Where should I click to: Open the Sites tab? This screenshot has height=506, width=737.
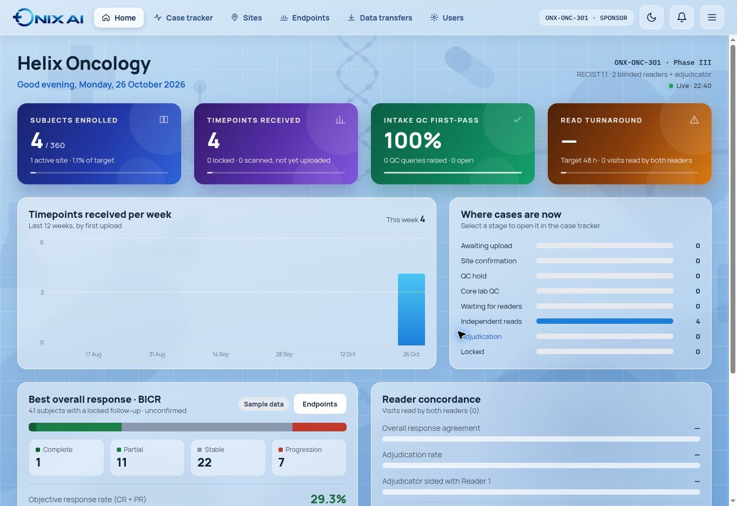[247, 18]
